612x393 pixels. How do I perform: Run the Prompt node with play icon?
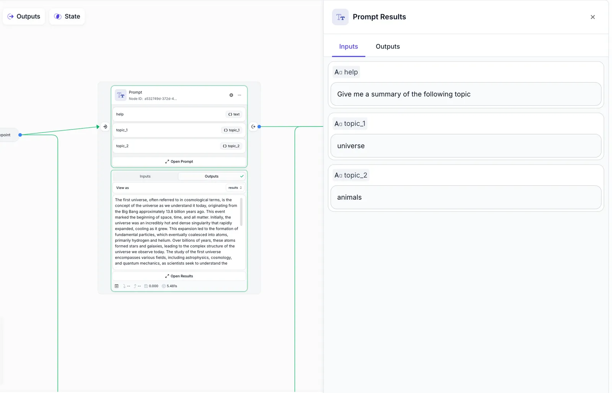click(x=231, y=95)
